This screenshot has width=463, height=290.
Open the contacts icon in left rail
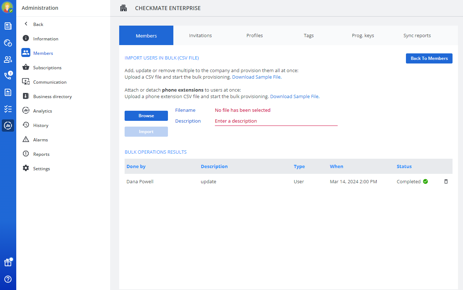pos(8,59)
